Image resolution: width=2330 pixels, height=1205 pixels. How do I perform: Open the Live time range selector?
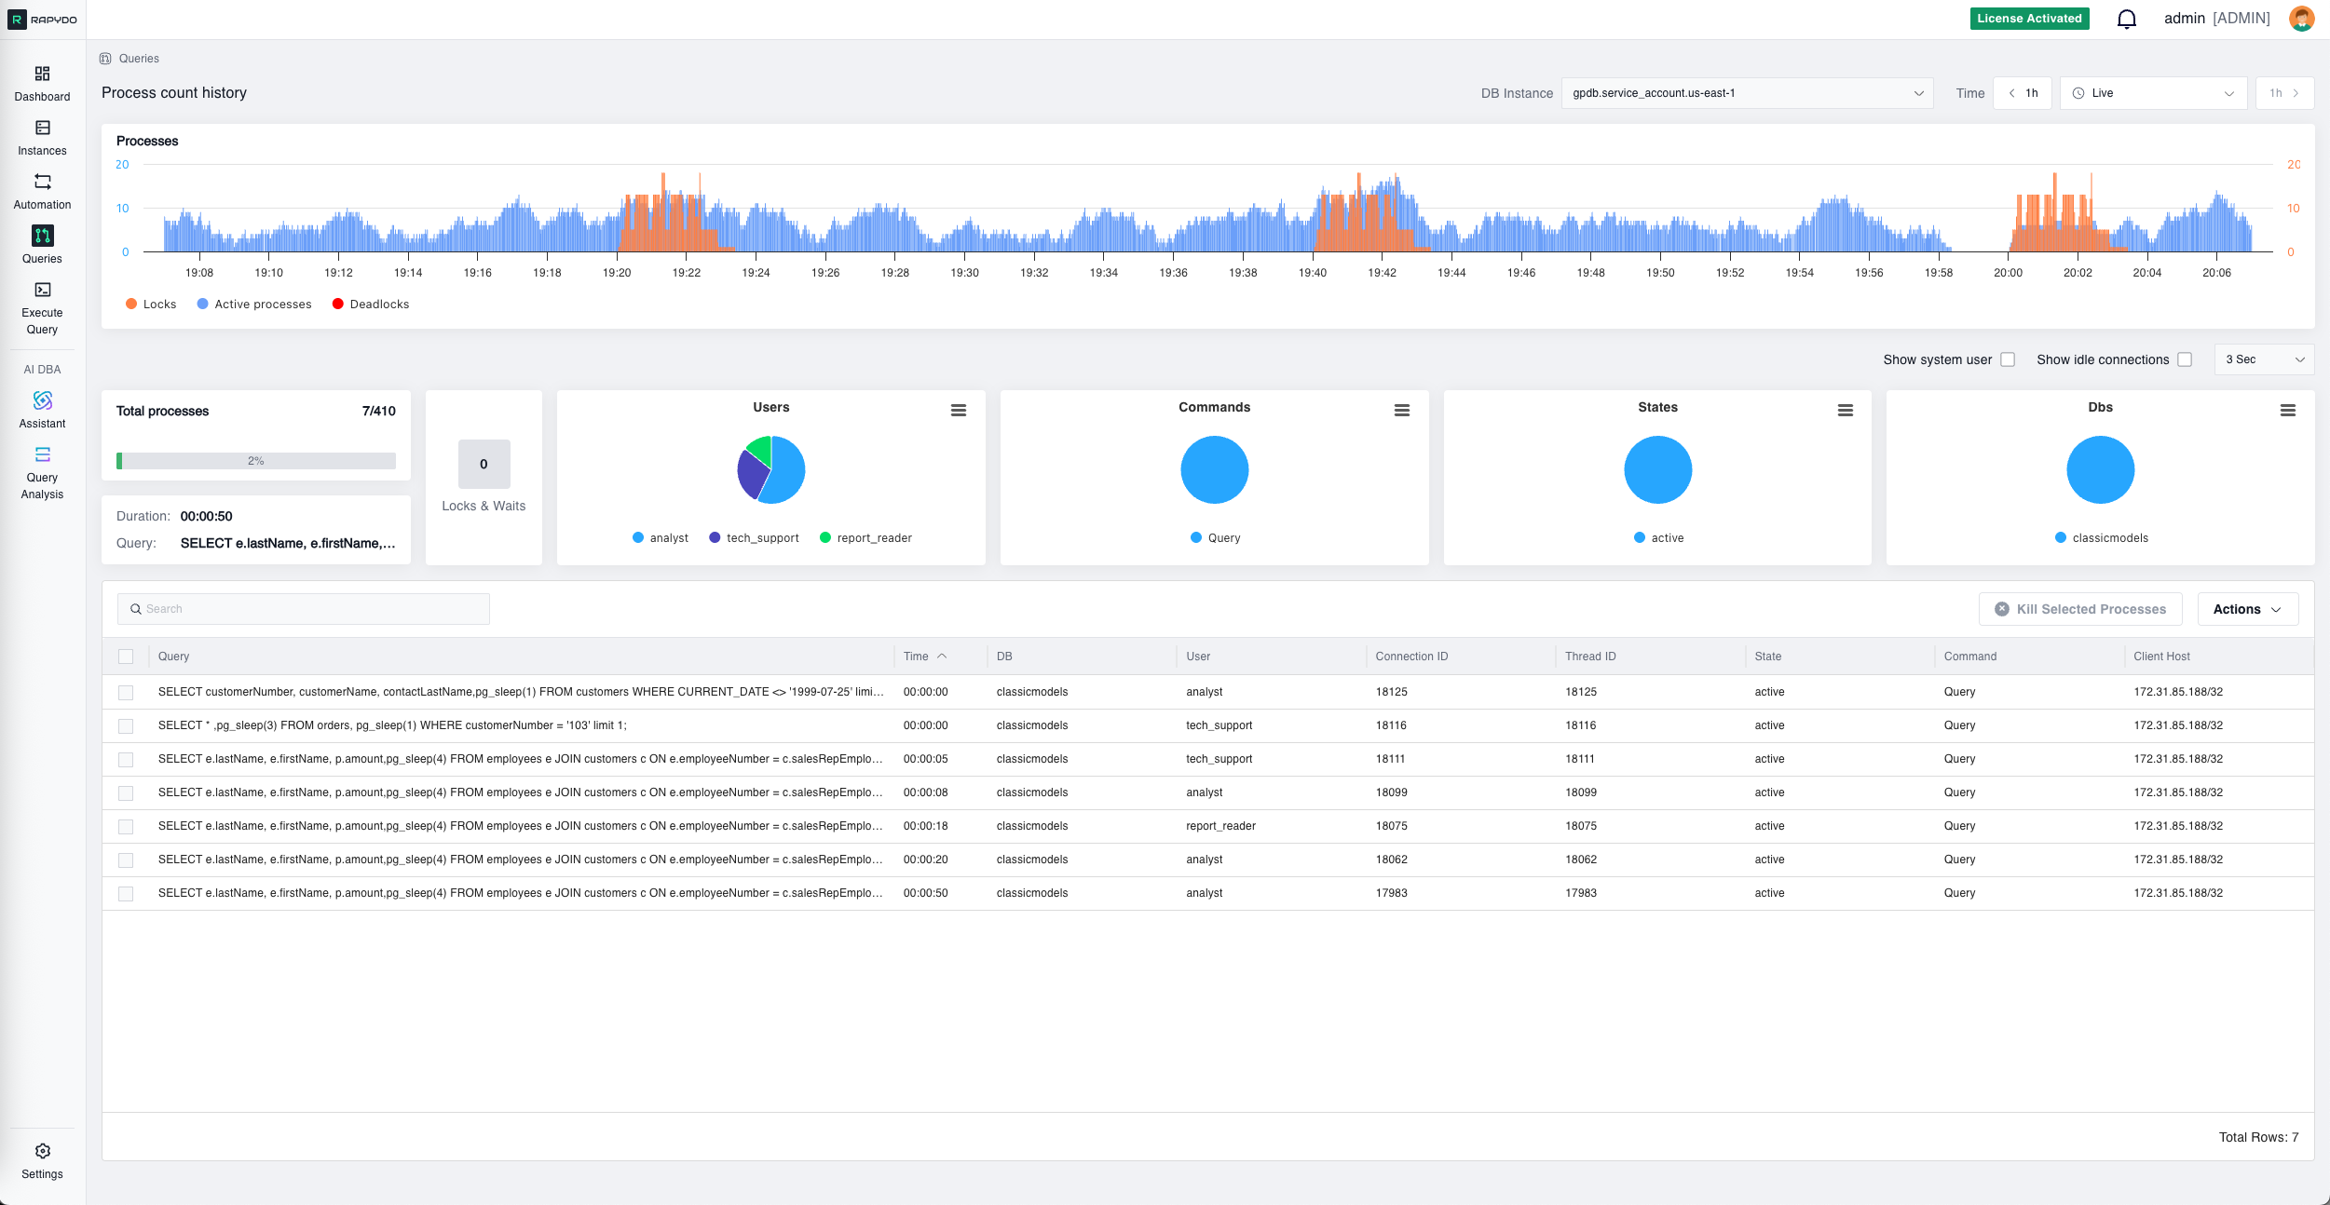coord(2153,92)
